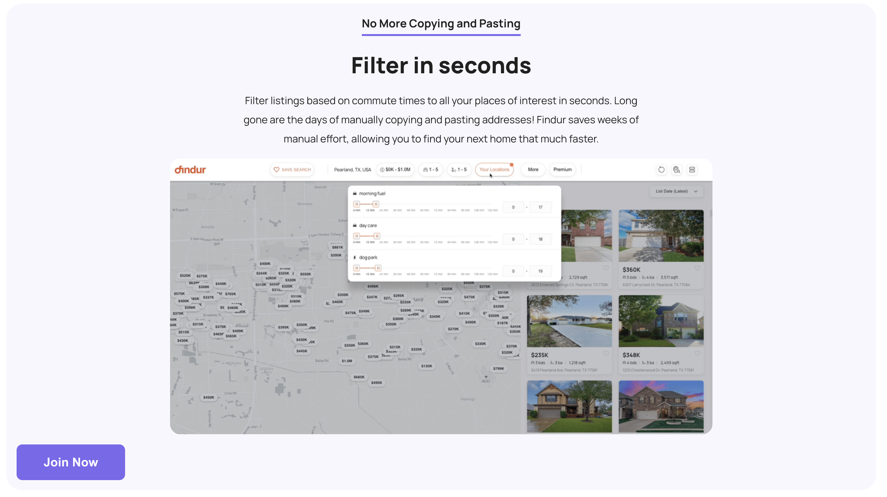This screenshot has width=887, height=497.
Task: Click the $1.0M map price marker
Action: [x=347, y=361]
